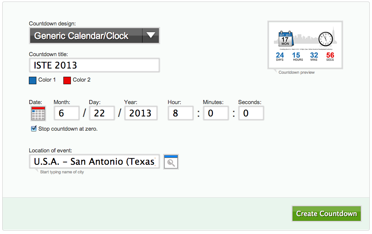Open the calendar date picker icon
This screenshot has height=234, width=372.
pos(38,113)
